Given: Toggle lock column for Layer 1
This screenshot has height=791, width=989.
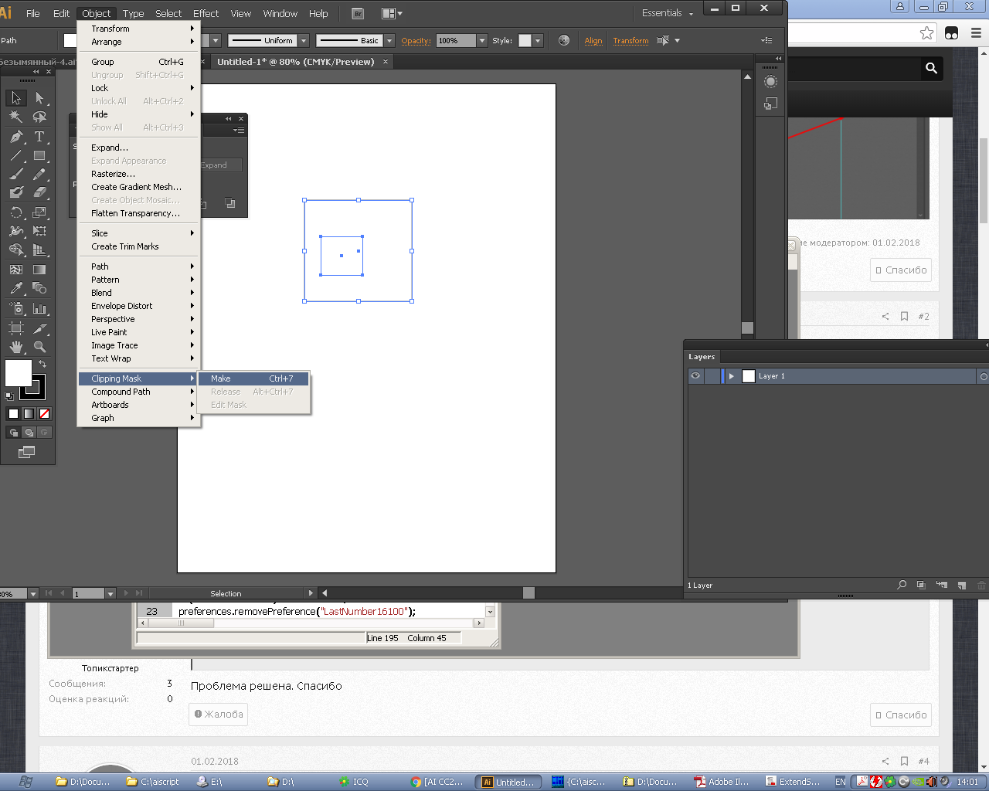Looking at the screenshot, I should pos(712,376).
